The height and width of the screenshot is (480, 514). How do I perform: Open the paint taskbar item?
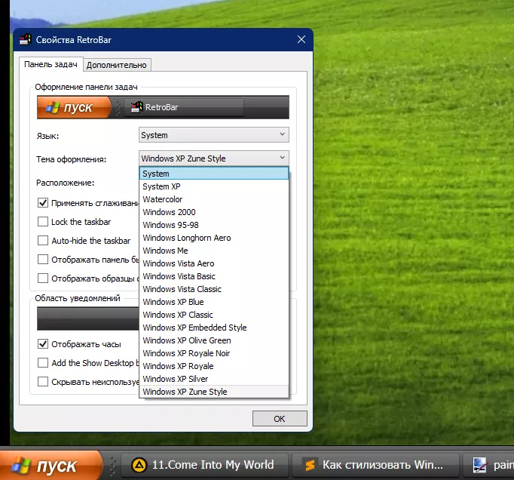[x=488, y=465]
